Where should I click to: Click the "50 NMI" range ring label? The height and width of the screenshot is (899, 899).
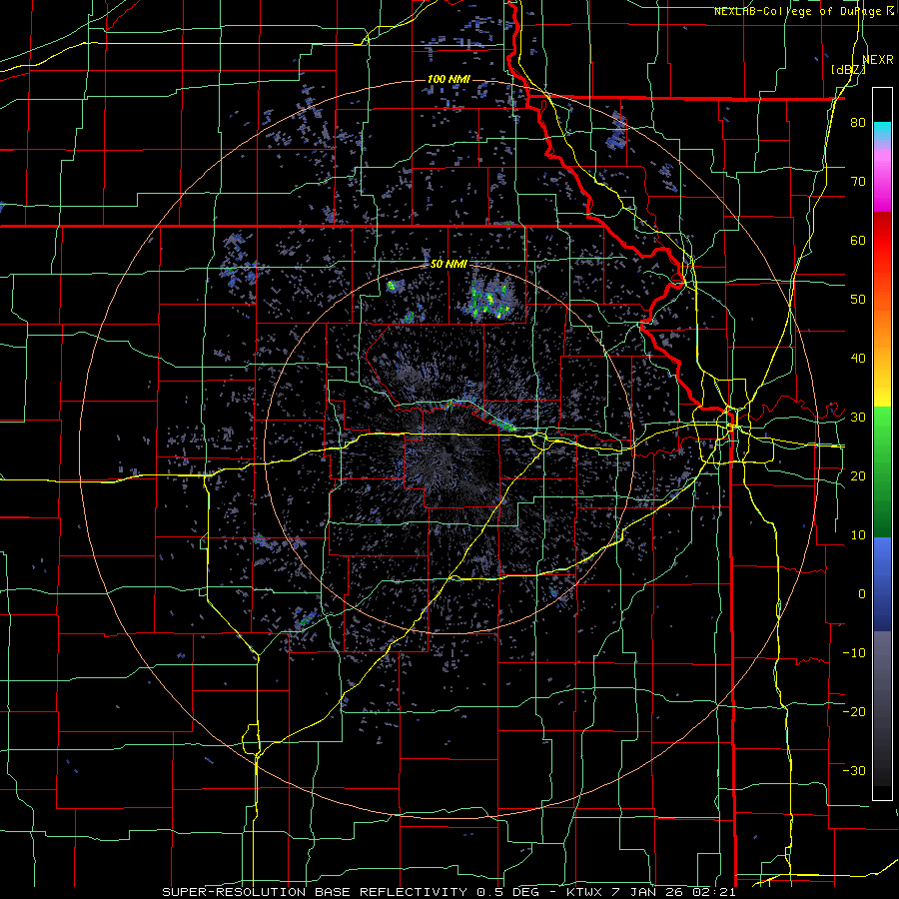[449, 265]
